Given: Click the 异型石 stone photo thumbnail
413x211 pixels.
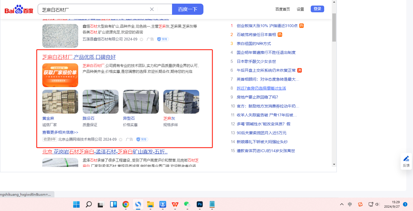Looking at the screenshot, I should coord(141,102).
